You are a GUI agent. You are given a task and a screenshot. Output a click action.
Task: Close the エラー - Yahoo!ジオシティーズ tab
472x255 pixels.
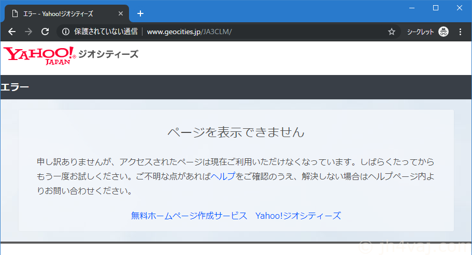pos(120,13)
